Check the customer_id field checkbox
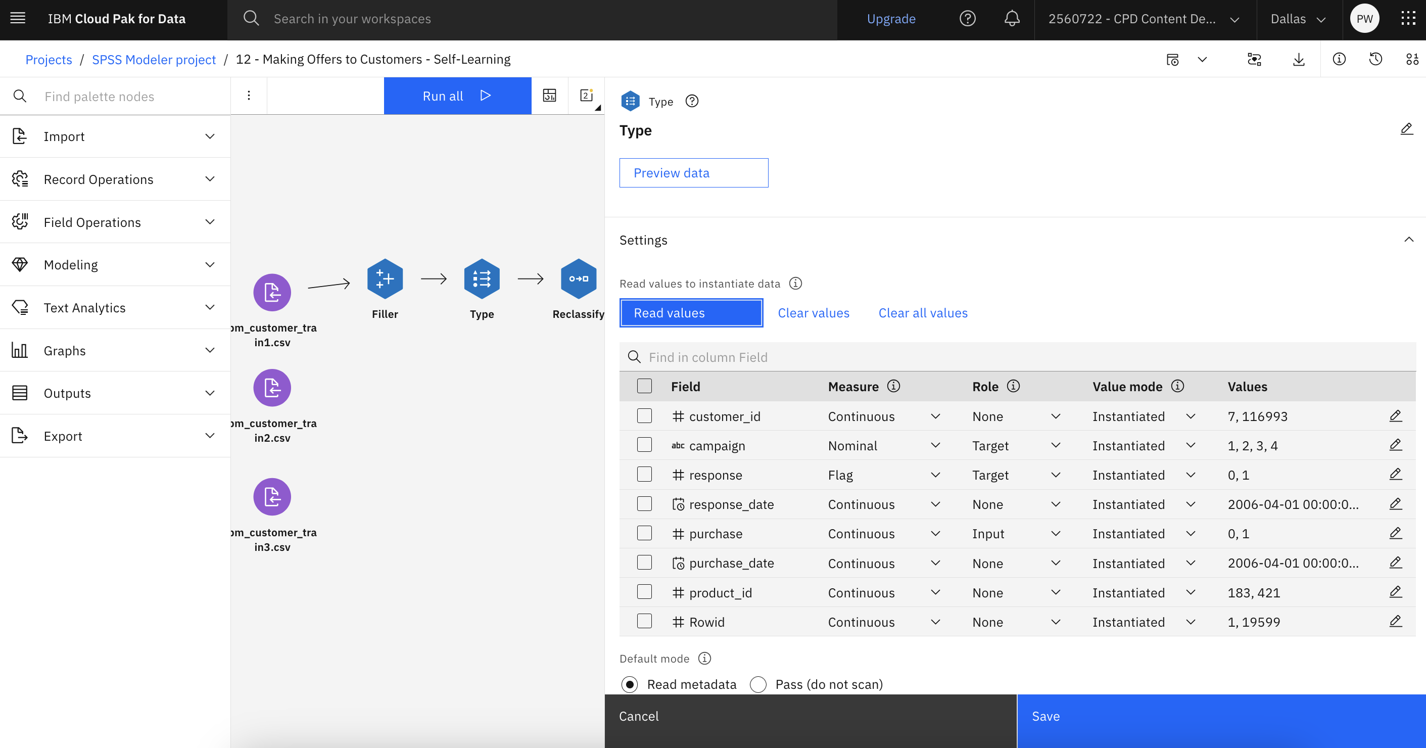The height and width of the screenshot is (748, 1426). point(644,416)
